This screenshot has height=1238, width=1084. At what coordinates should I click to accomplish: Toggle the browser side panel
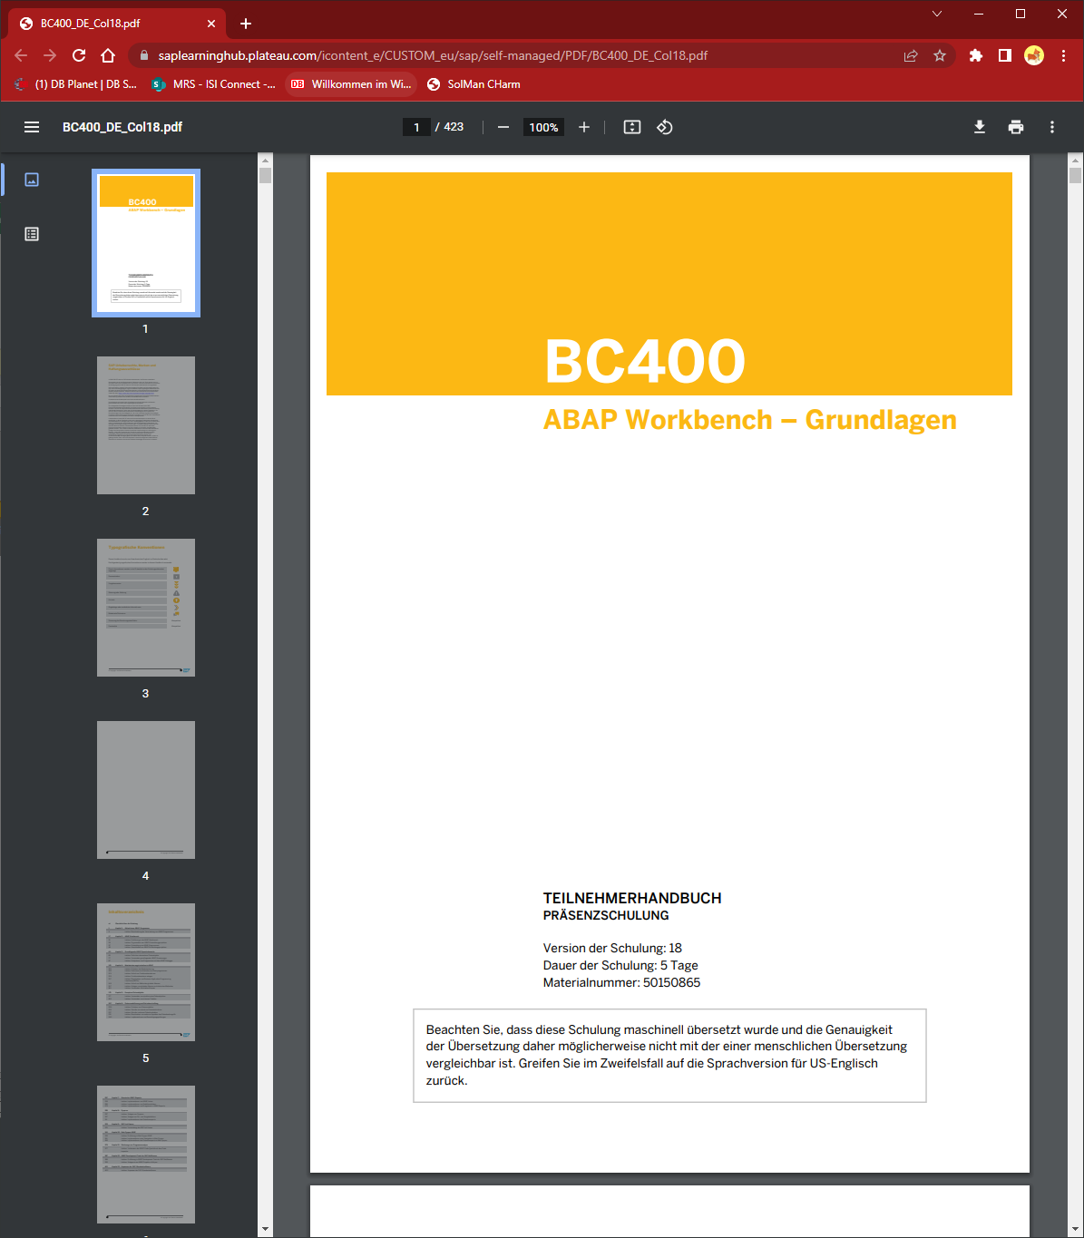1005,55
